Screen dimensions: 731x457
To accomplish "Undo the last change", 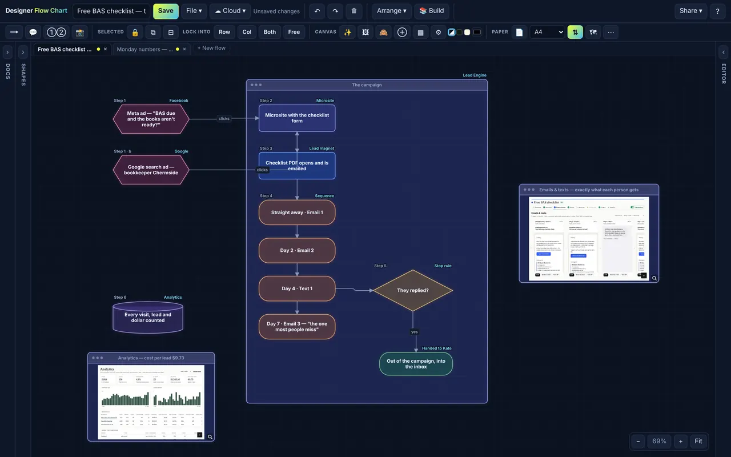I will [318, 11].
